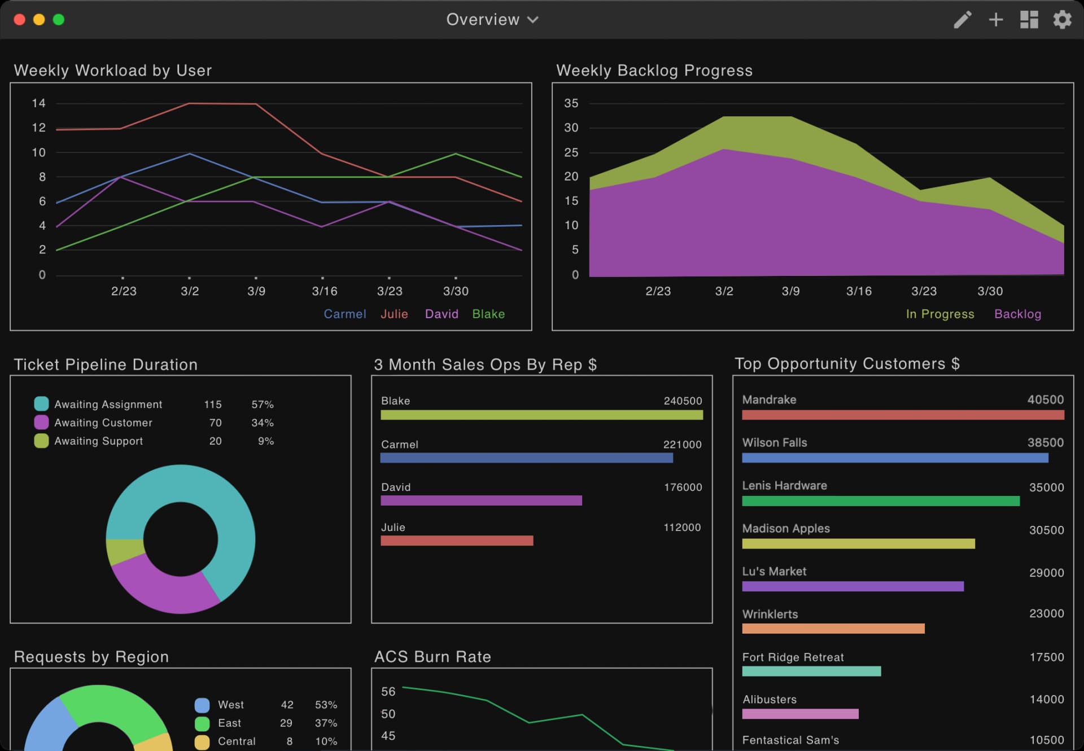Image resolution: width=1084 pixels, height=751 pixels.
Task: Click Backlog legend label
Action: pyautogui.click(x=1017, y=314)
